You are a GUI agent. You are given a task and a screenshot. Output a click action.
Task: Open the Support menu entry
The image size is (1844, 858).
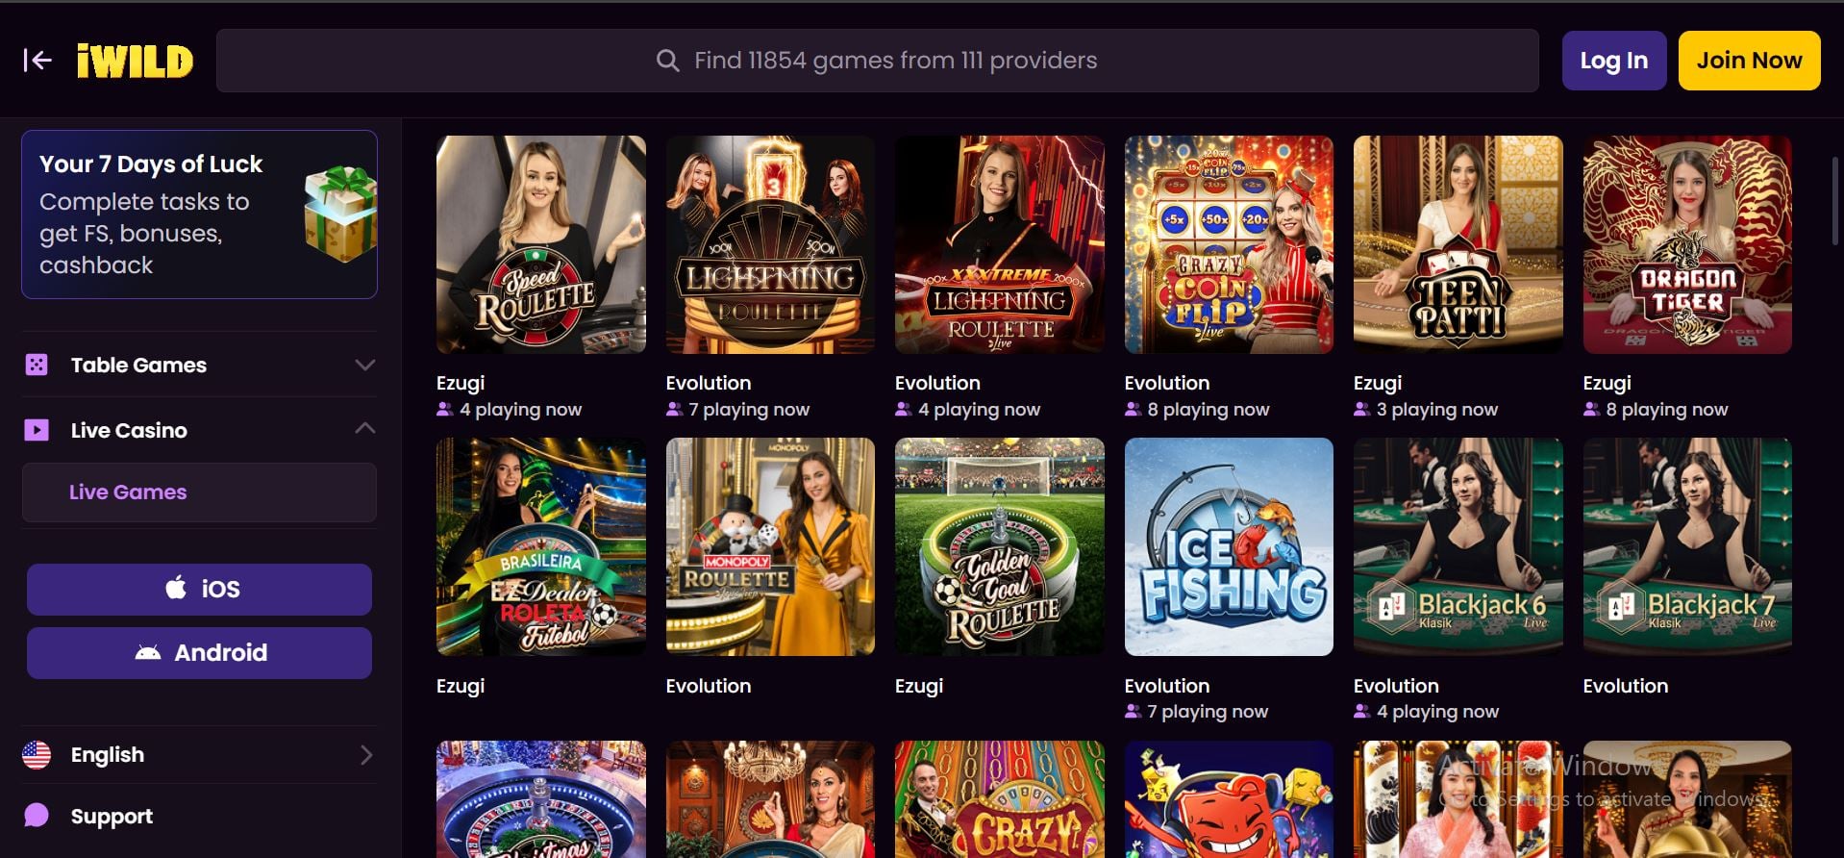tap(199, 816)
